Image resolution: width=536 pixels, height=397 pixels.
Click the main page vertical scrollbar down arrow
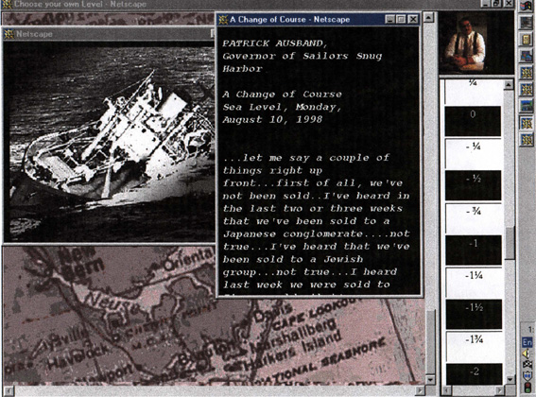(x=430, y=379)
